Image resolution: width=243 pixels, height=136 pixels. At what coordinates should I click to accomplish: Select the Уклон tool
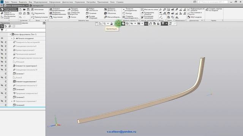(72, 17)
